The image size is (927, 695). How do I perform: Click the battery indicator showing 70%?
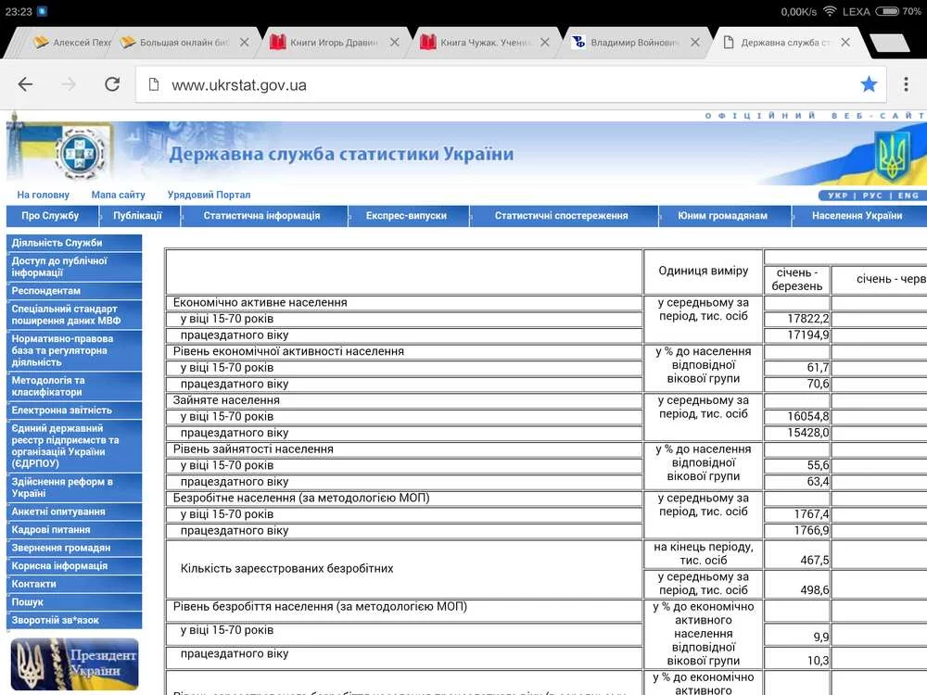(x=898, y=11)
